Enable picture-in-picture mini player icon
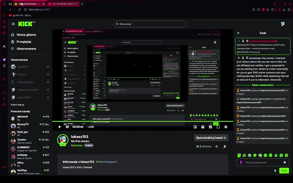The image size is (293, 183). pos(195,127)
